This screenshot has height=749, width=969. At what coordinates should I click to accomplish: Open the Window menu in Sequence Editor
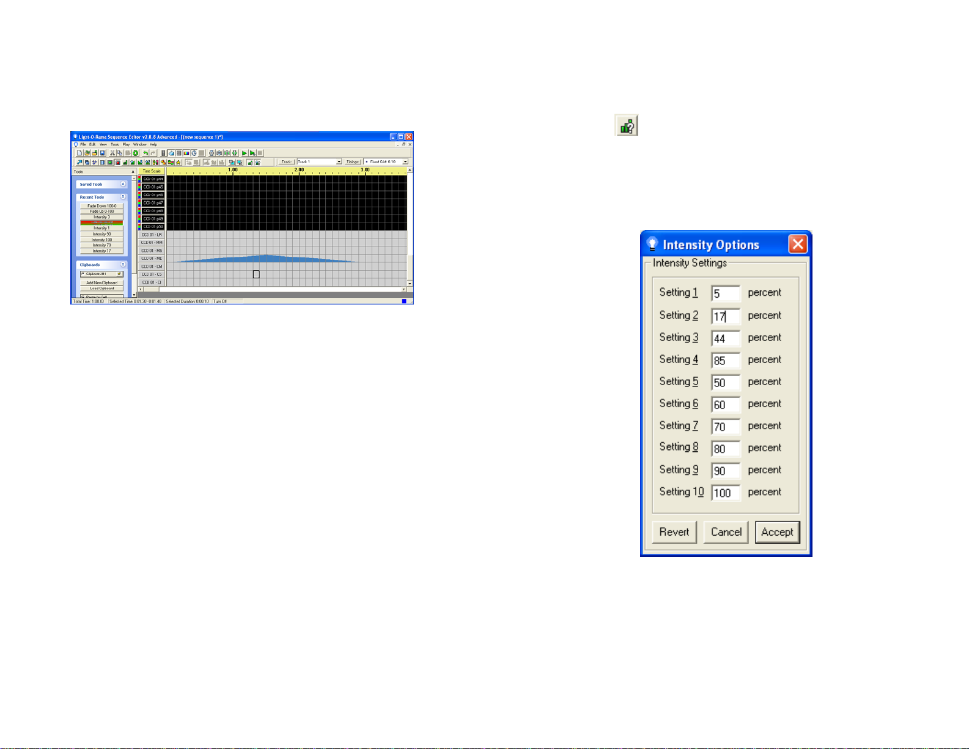140,144
